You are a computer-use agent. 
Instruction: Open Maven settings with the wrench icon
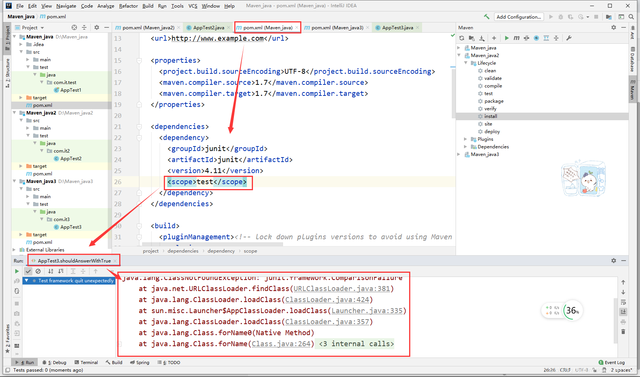(x=569, y=38)
